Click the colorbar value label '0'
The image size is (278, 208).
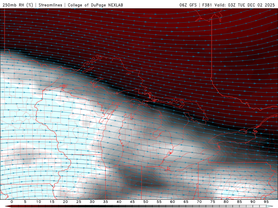click(x=12, y=202)
